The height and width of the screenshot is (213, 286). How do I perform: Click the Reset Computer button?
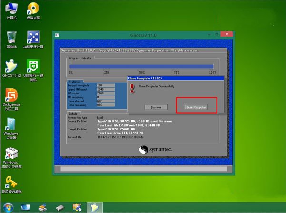tap(196, 107)
